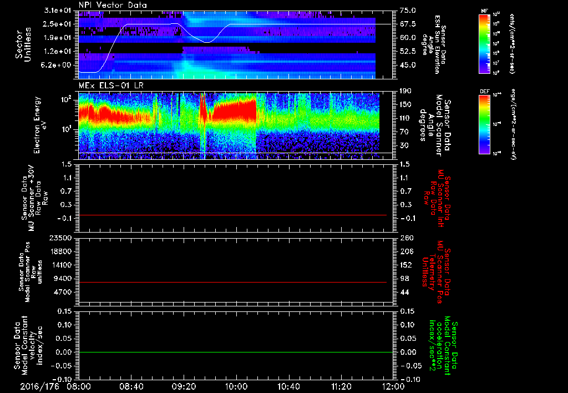Click the 10:40 time axis label
Viewport: 568px width, 393px height.
288,386
